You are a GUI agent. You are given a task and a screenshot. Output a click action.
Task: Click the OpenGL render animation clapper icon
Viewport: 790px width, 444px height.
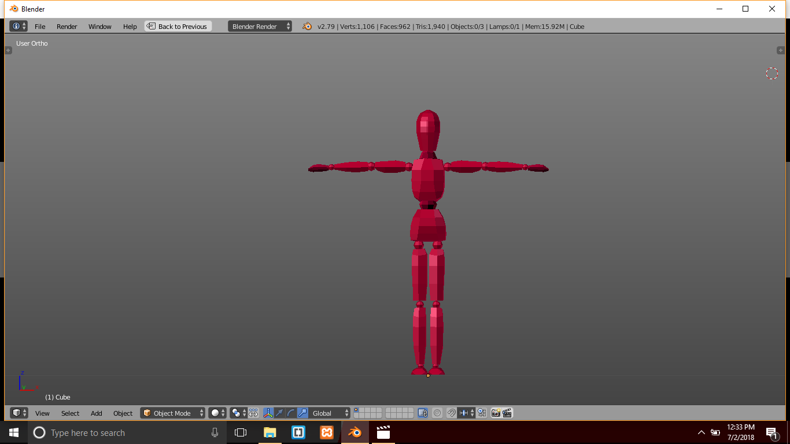(x=507, y=413)
